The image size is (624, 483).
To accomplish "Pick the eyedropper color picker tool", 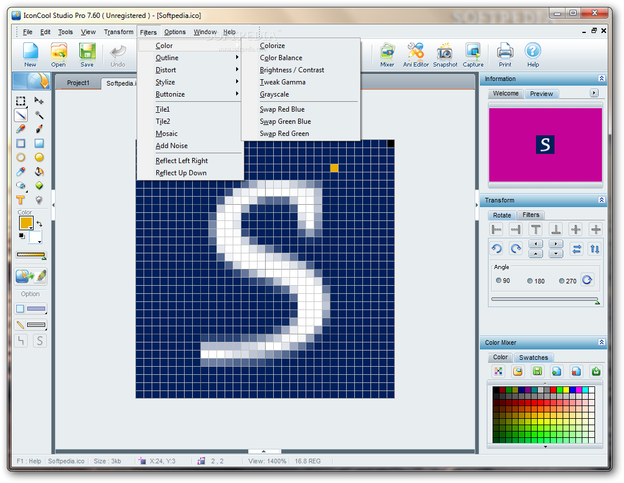I will tap(21, 172).
